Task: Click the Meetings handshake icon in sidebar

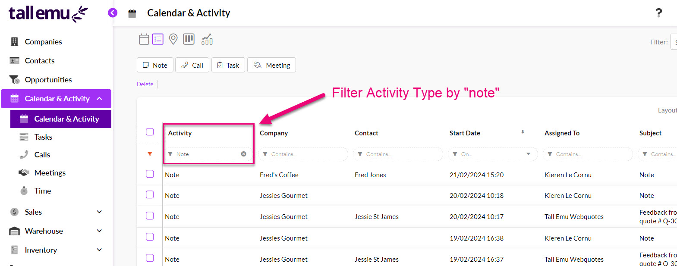Action: point(24,172)
